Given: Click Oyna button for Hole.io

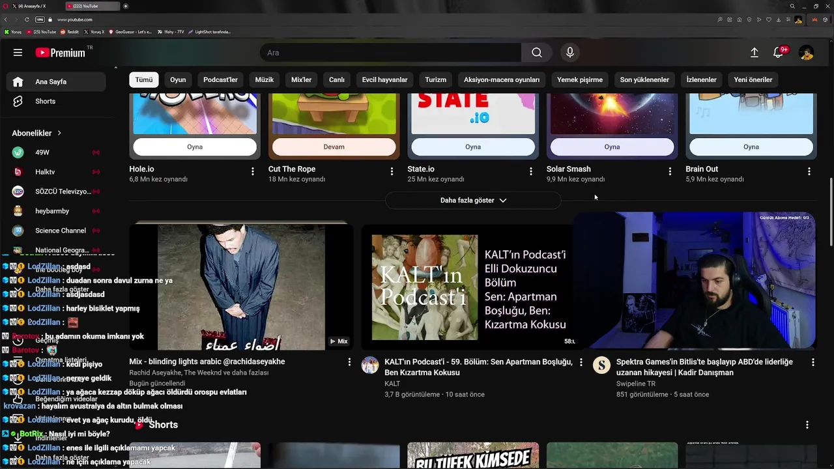Looking at the screenshot, I should point(195,147).
